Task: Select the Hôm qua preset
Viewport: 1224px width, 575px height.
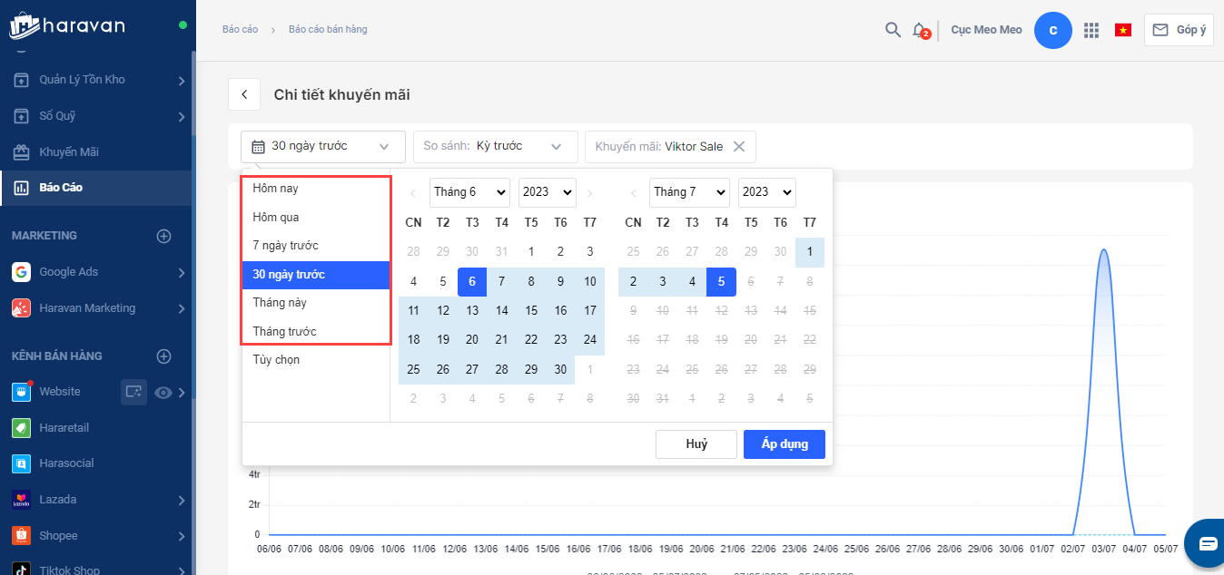Action: (276, 218)
